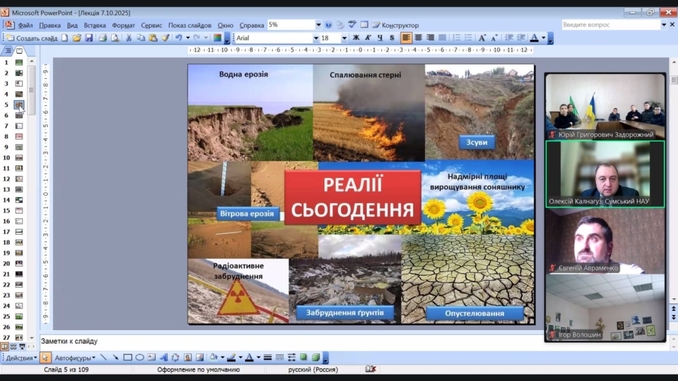Open the Автофигуры dropdown menu
This screenshot has height=381, width=678.
74,358
